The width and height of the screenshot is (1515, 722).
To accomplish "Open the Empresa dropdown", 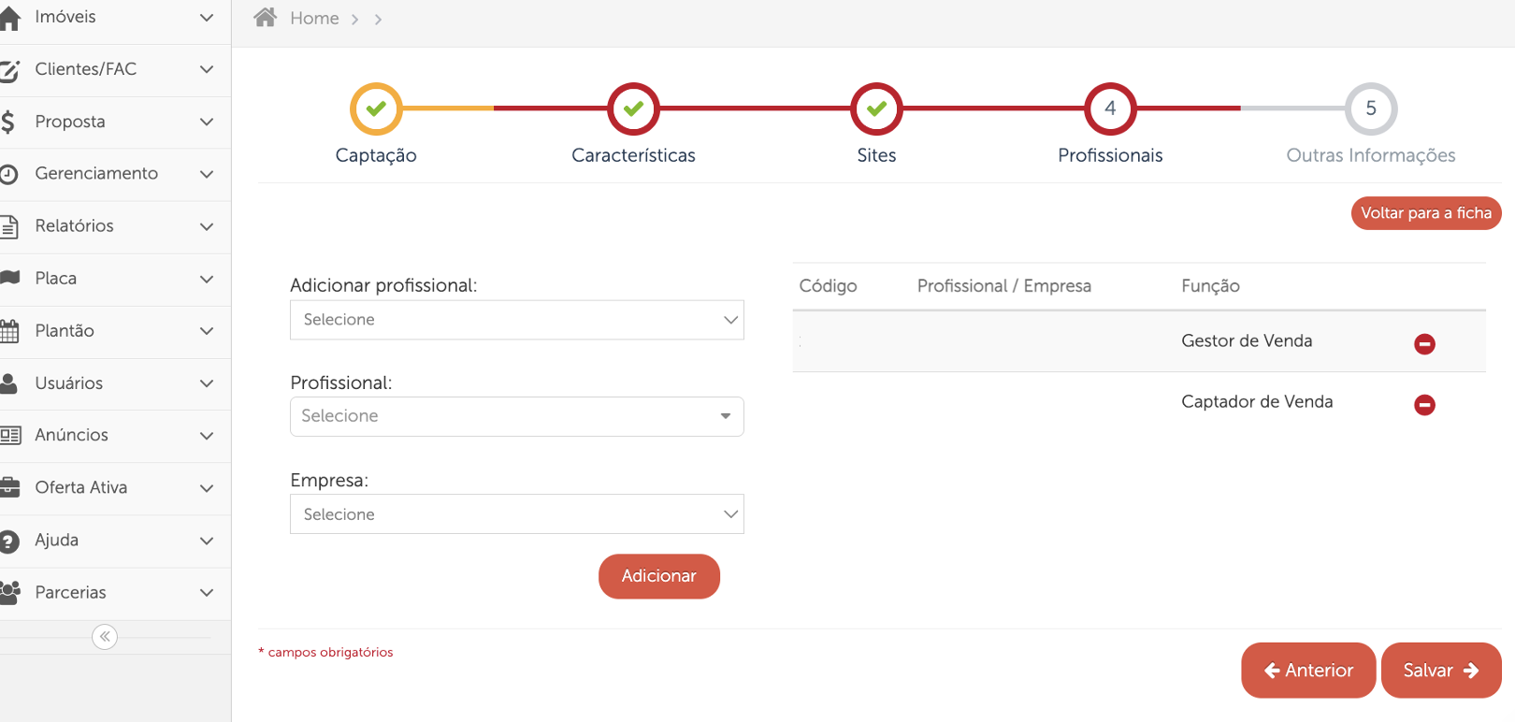I will [x=516, y=514].
